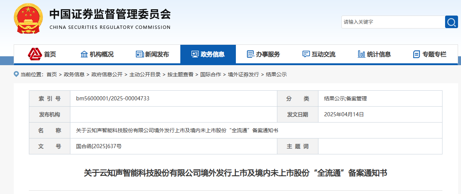Go to 政府信息公开 in the breadcrumb
Screen dimensions: 461x194
(107, 74)
